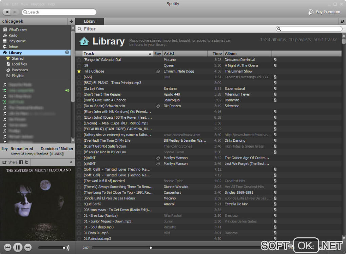
Task: Click the Floodland album cover art
Action: pyautogui.click(x=38, y=203)
